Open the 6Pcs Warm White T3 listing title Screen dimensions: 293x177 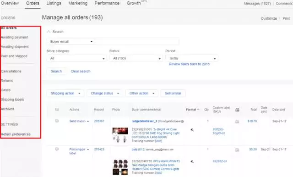[x=156, y=165]
